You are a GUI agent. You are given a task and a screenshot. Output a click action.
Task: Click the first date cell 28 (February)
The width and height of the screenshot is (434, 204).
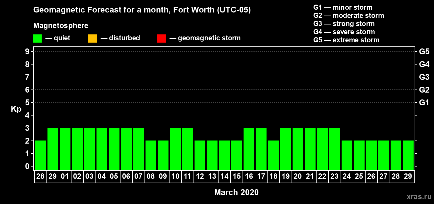click(40, 176)
